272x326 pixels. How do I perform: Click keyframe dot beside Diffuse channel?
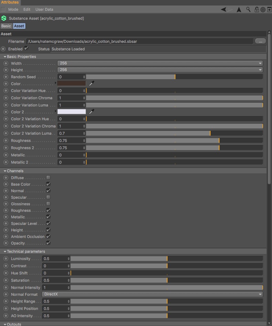tap(6, 178)
